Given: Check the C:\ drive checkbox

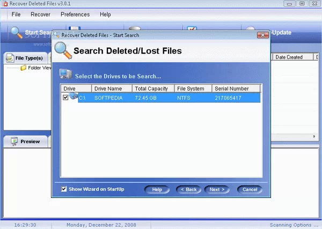Looking at the screenshot, I should pos(65,97).
